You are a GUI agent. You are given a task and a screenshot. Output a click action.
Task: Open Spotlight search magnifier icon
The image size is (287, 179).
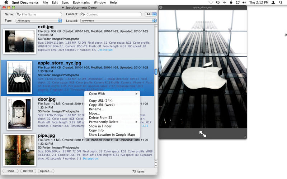coord(281,3)
